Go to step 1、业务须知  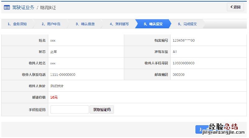tap(17, 24)
